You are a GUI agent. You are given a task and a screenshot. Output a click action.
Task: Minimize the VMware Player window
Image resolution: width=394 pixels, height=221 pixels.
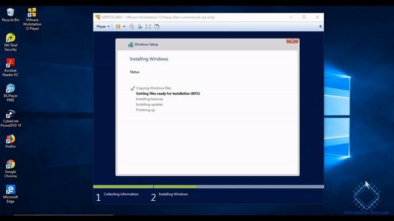point(291,17)
